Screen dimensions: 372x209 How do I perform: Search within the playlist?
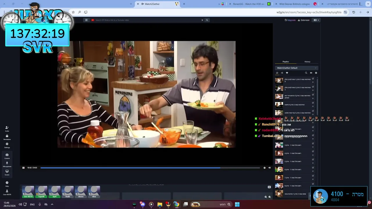click(306, 73)
